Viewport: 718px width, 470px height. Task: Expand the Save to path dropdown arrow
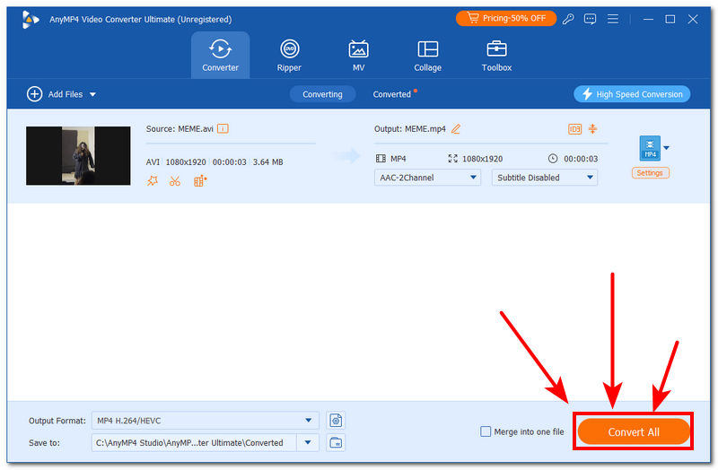pos(308,442)
